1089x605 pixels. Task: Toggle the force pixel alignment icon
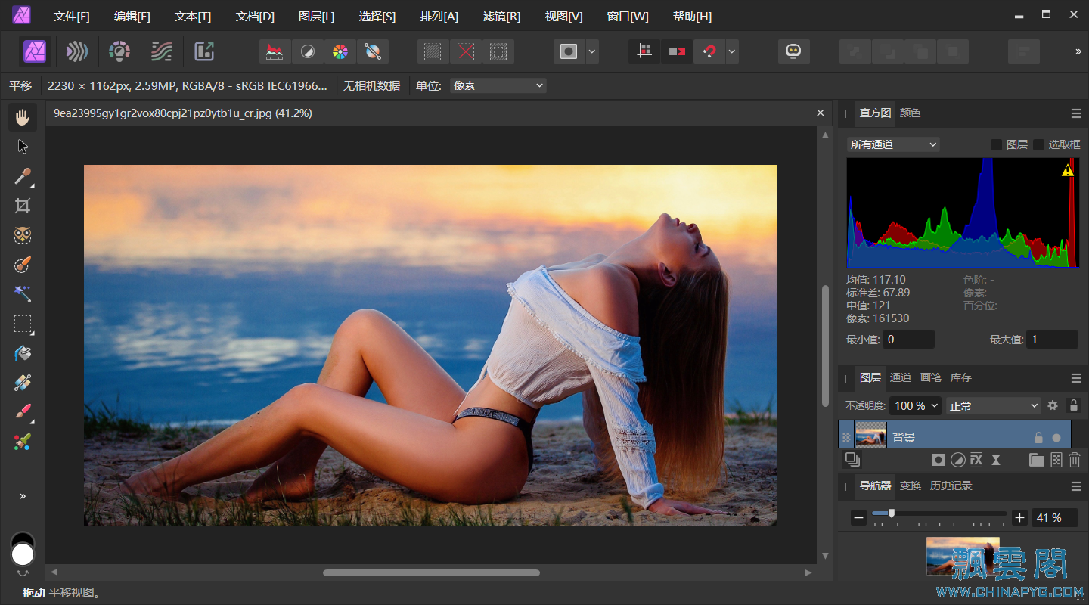point(644,51)
